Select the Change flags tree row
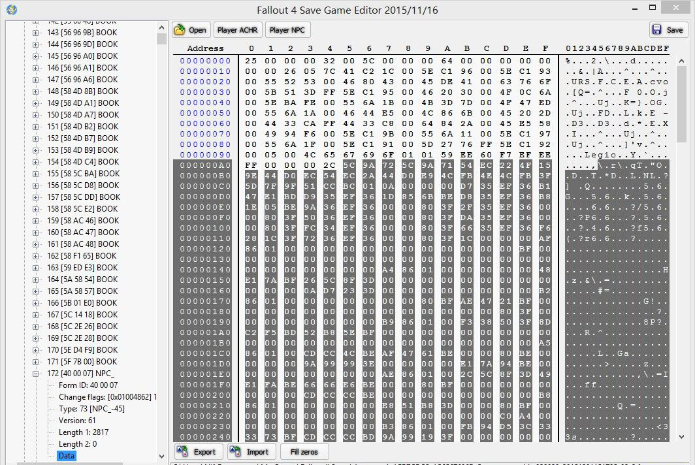 [x=108, y=397]
